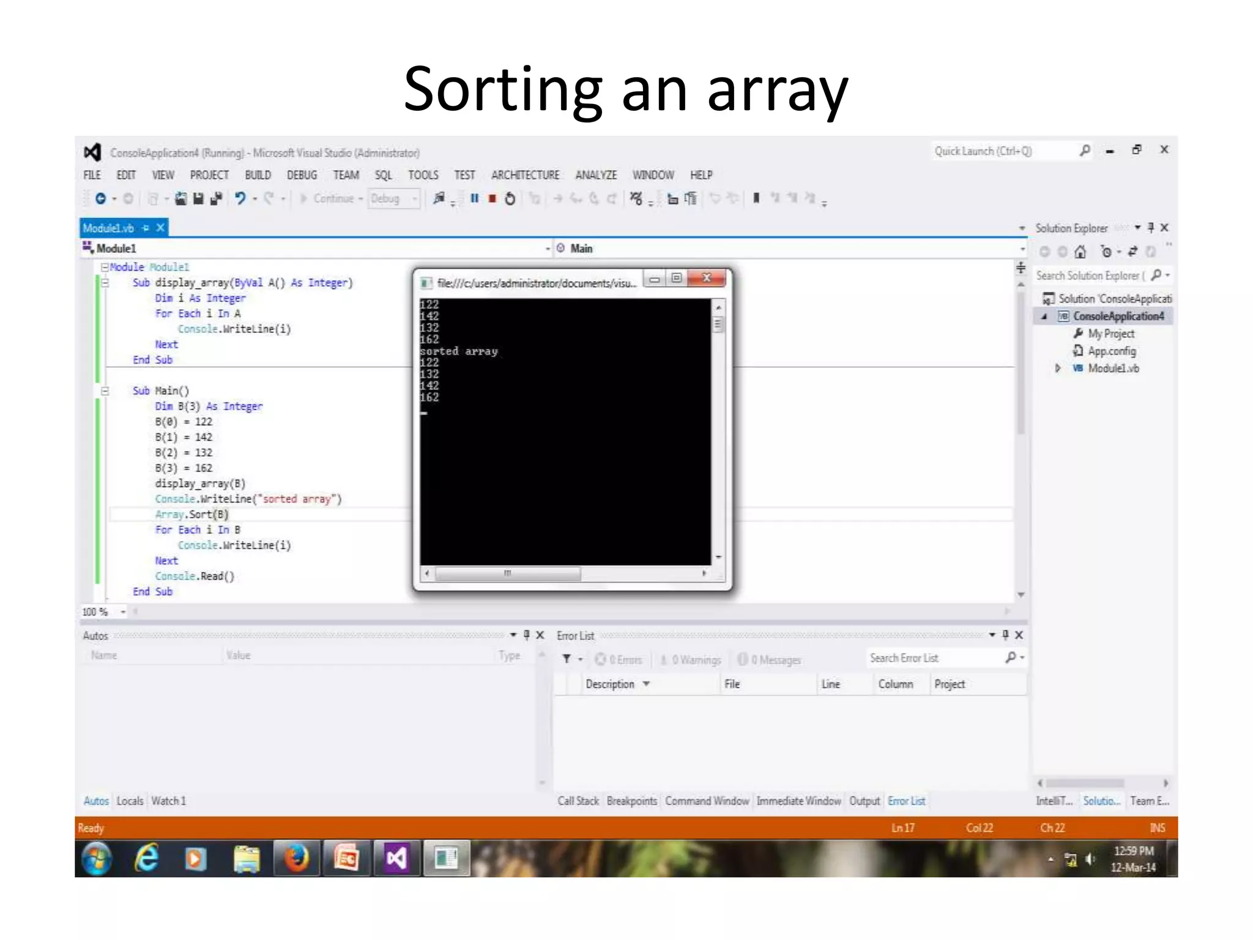Click the code editor split bar handle

coord(1021,267)
